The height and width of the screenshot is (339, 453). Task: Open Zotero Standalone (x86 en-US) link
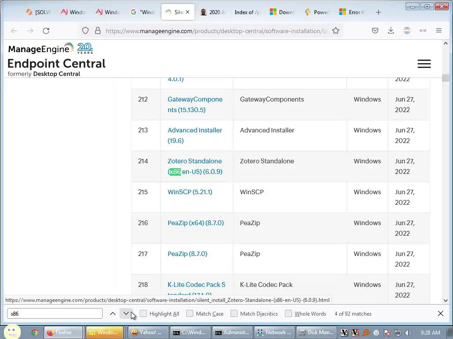(x=195, y=166)
